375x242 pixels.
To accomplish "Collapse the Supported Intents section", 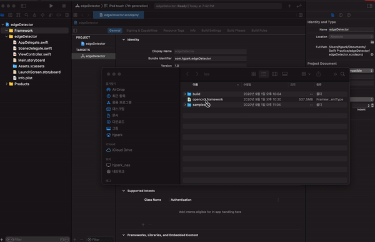I will (x=123, y=191).
